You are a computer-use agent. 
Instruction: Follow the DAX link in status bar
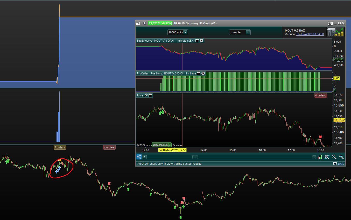coord(341,164)
